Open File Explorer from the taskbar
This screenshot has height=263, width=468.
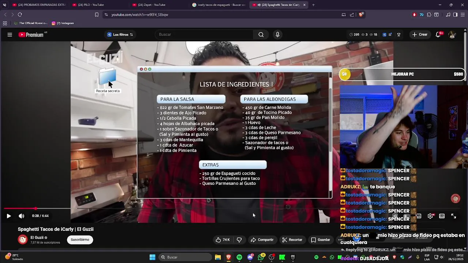pyautogui.click(x=218, y=257)
